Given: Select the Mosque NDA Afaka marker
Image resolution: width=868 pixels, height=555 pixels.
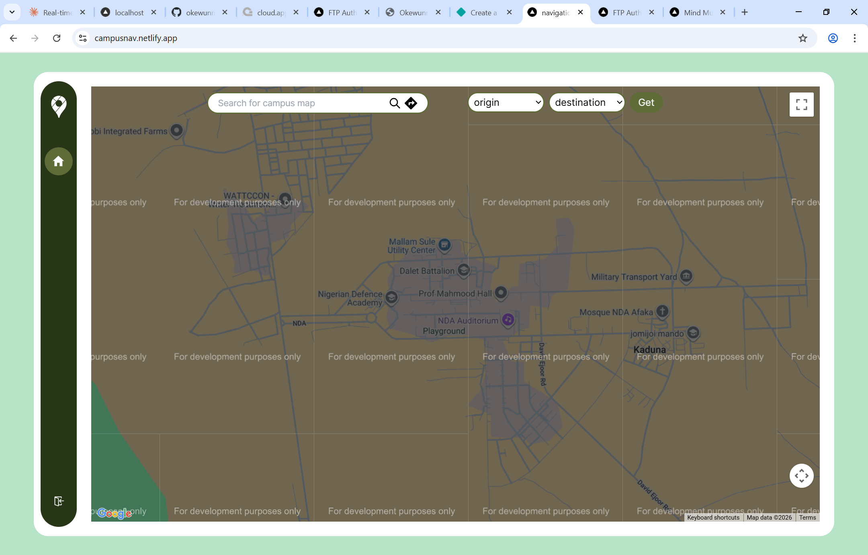Looking at the screenshot, I should (662, 311).
